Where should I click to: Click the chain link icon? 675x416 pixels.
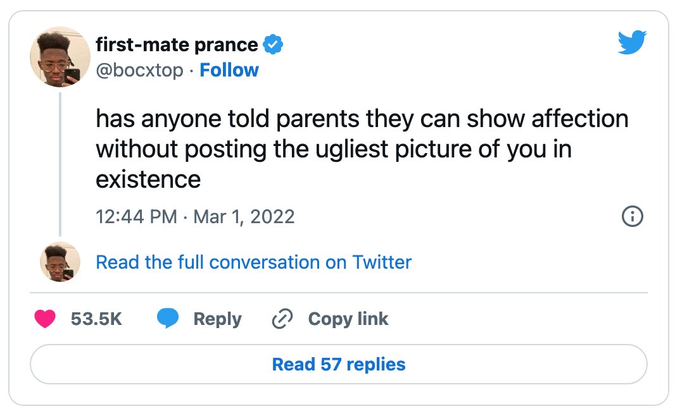[x=282, y=319]
